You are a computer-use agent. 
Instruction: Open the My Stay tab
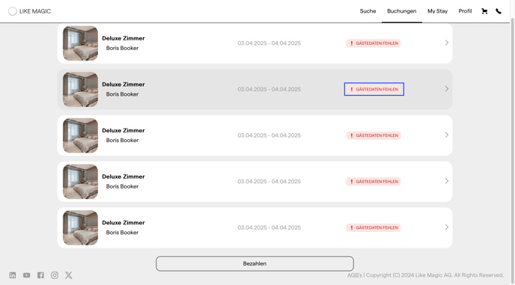click(x=437, y=11)
